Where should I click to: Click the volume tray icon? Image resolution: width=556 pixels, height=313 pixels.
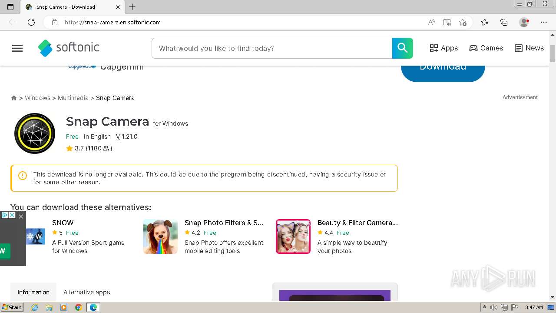pos(494,307)
